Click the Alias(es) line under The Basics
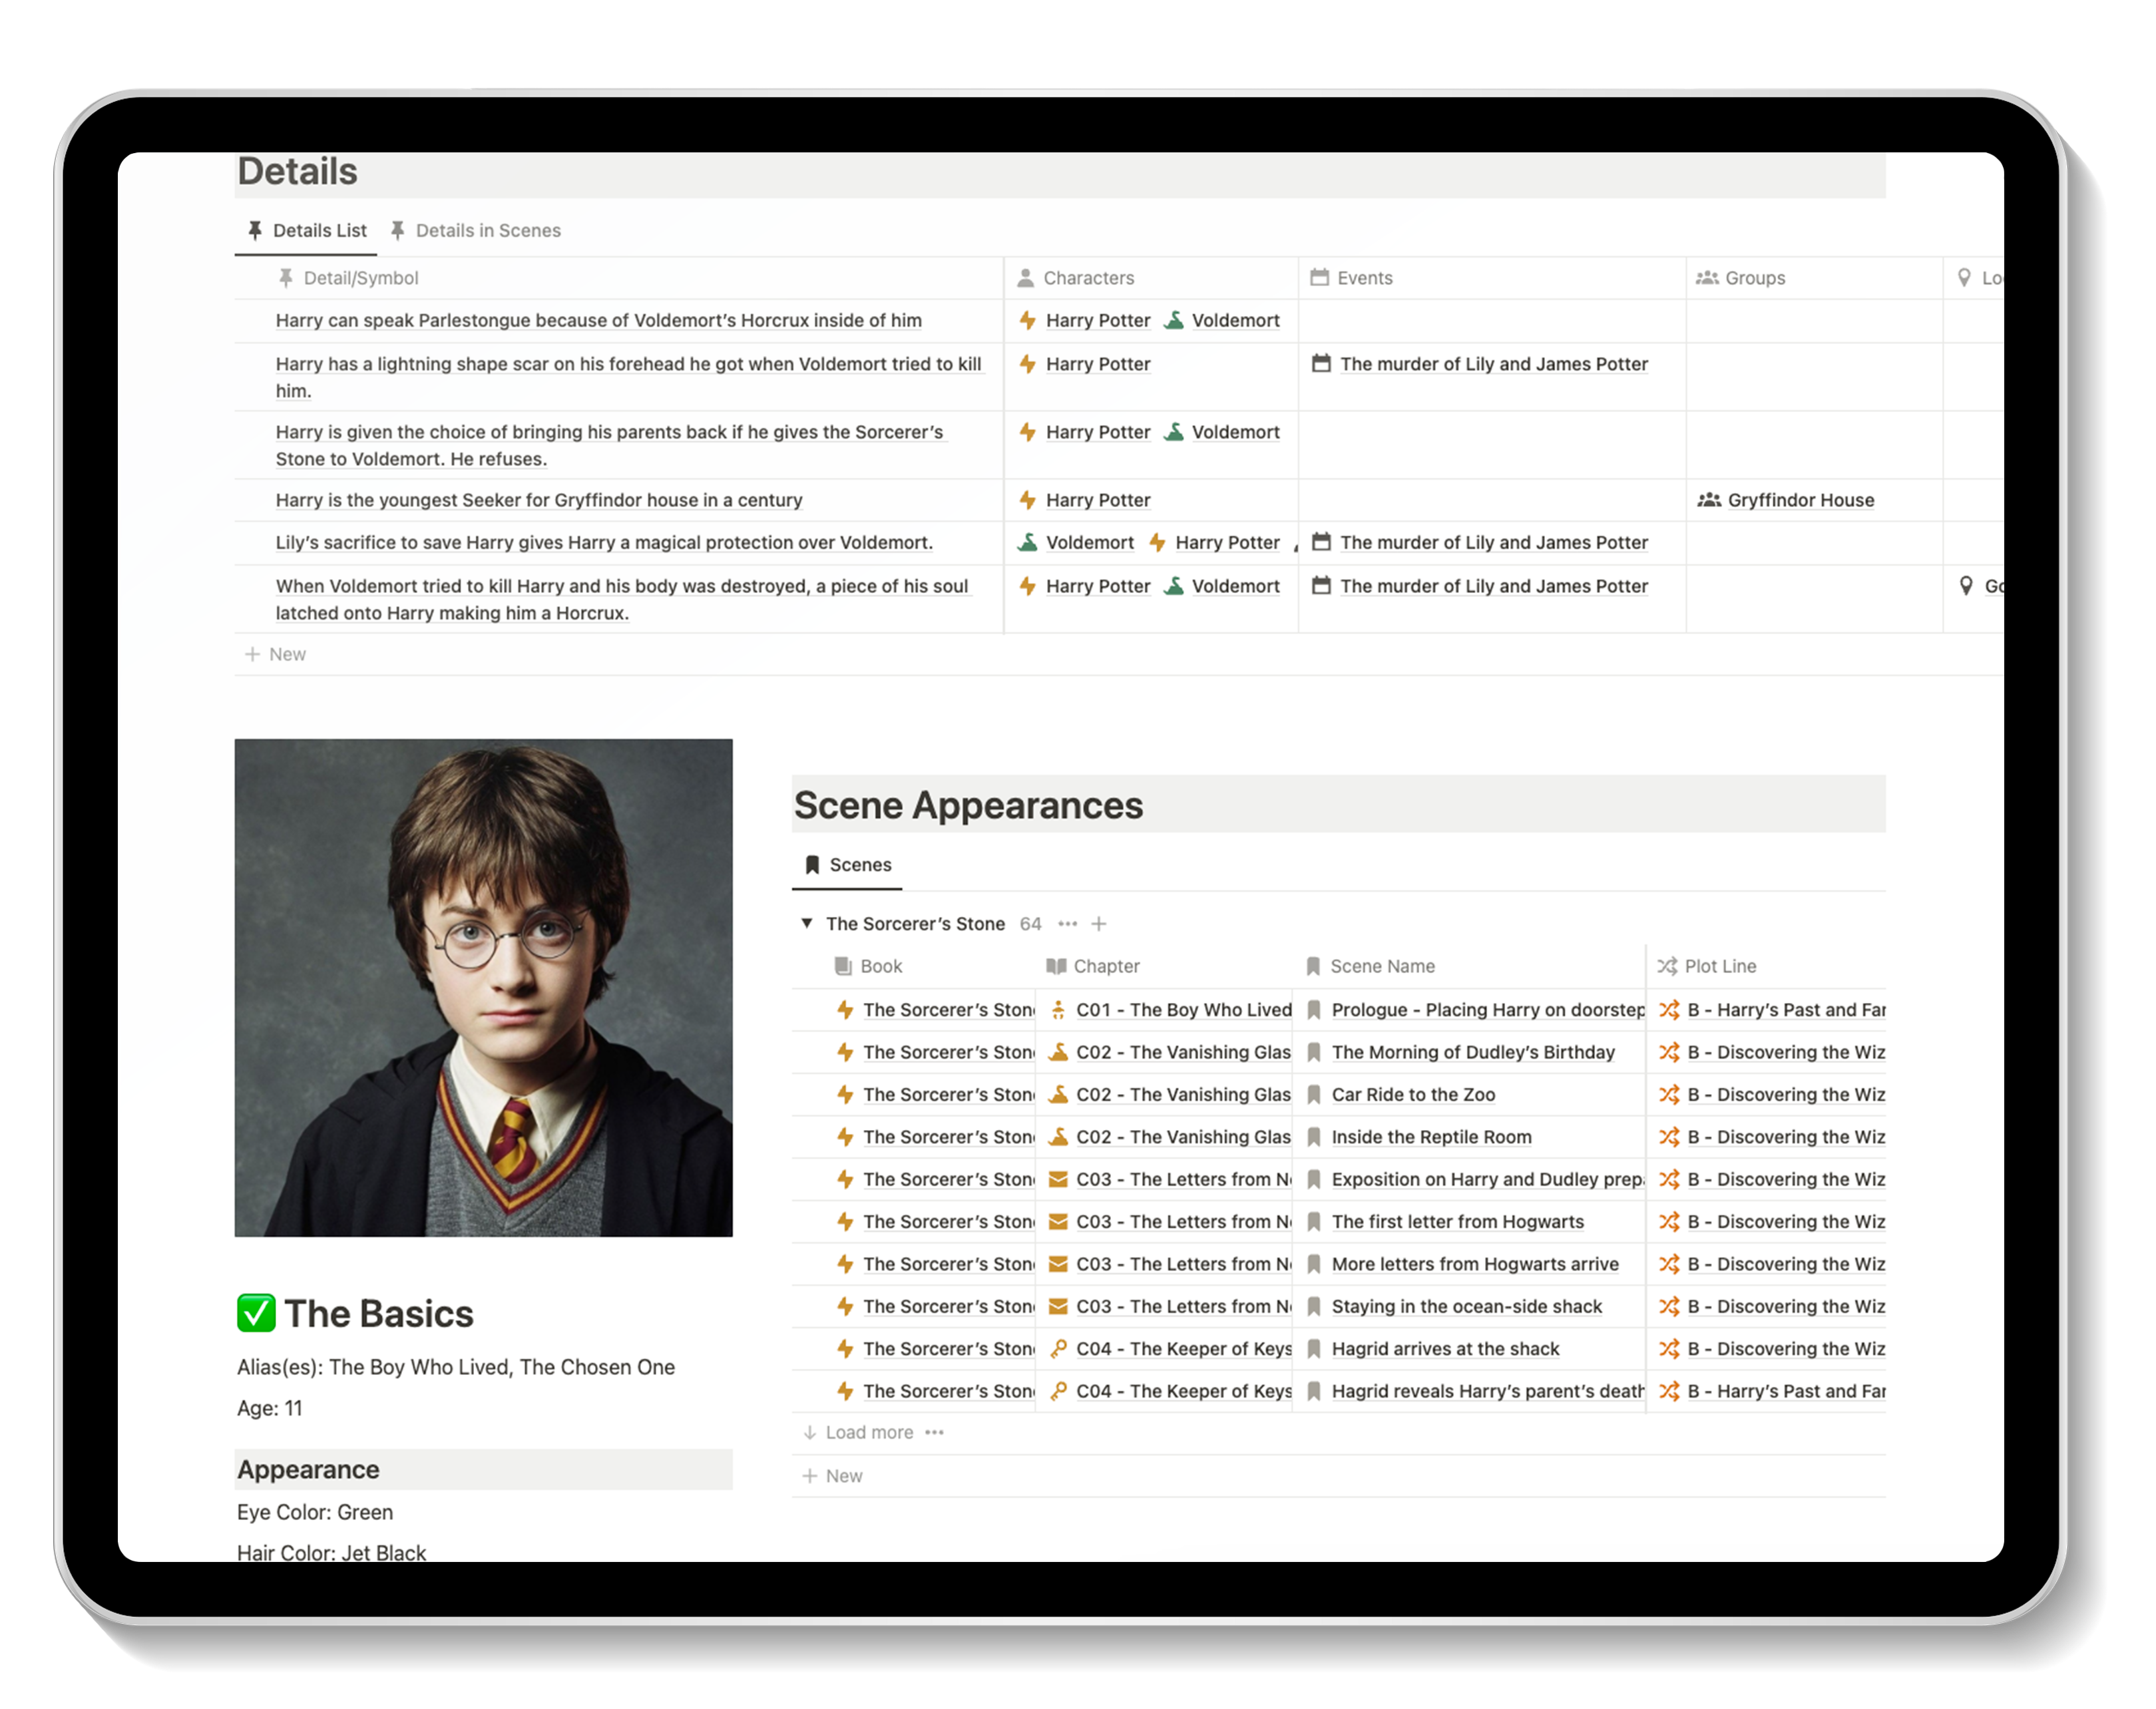 point(455,1367)
